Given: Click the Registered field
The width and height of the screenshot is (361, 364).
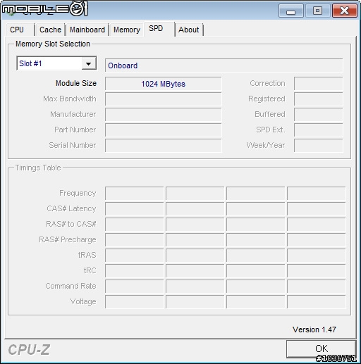Looking at the screenshot, I should coord(318,99).
